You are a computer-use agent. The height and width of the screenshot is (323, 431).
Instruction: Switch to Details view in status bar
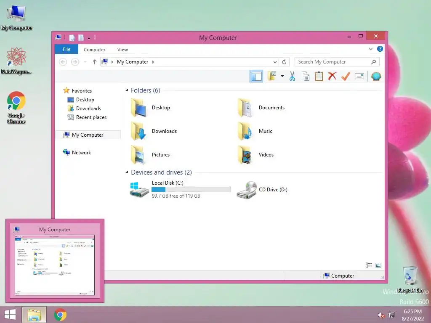369,265
